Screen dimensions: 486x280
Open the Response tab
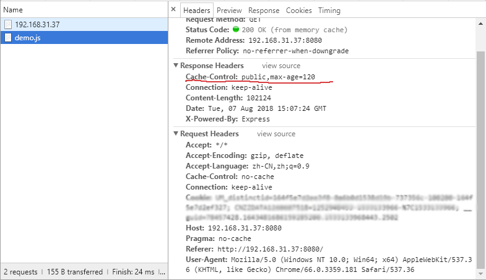coord(264,11)
